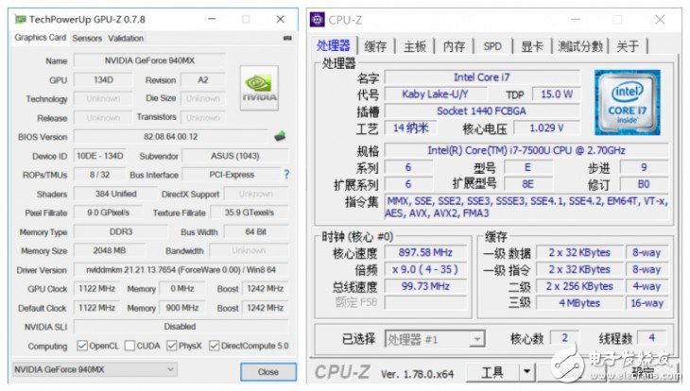This screenshot has width=690, height=391.
Task: Open the NVIDIA GeForce 940MX GPU selector dropdown
Action: click(95, 369)
